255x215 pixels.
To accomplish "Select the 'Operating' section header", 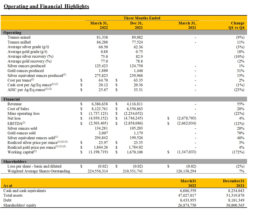I will pyautogui.click(x=12, y=33).
